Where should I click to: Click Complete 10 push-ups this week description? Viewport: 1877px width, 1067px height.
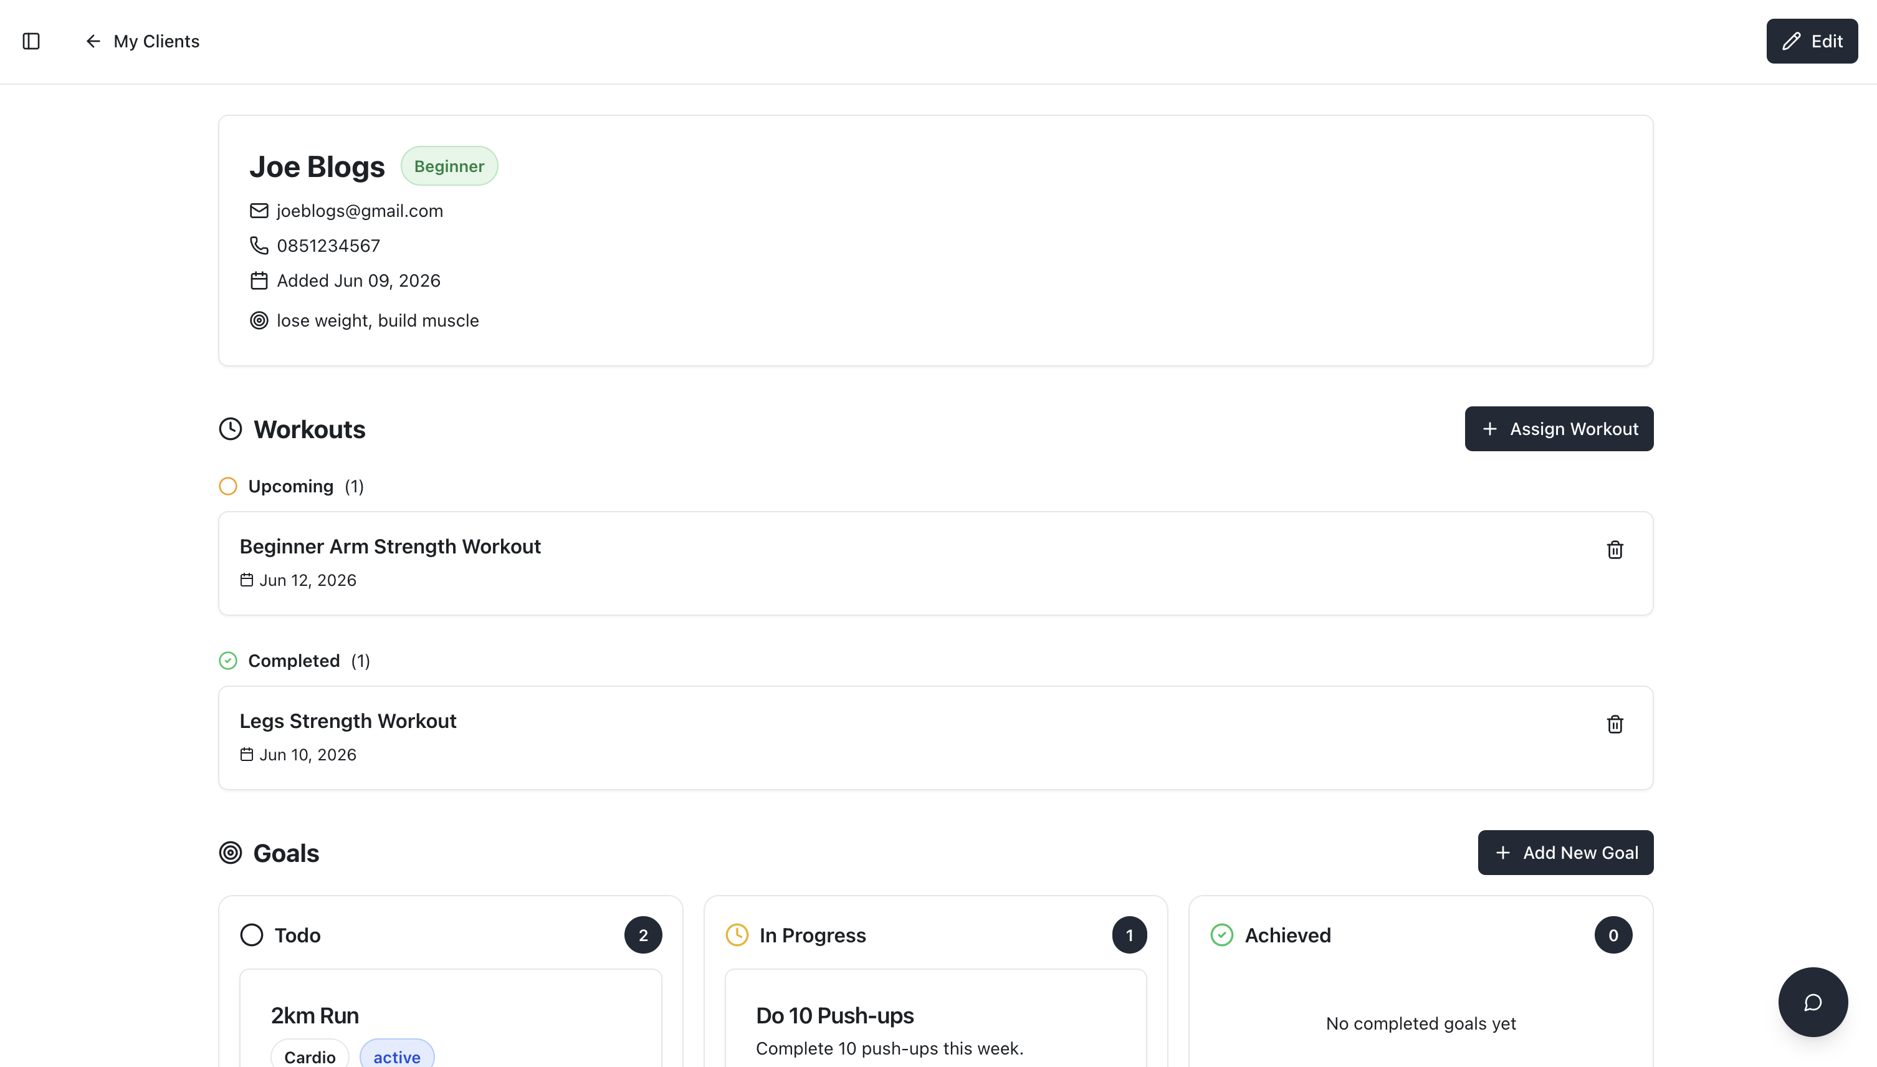(889, 1048)
